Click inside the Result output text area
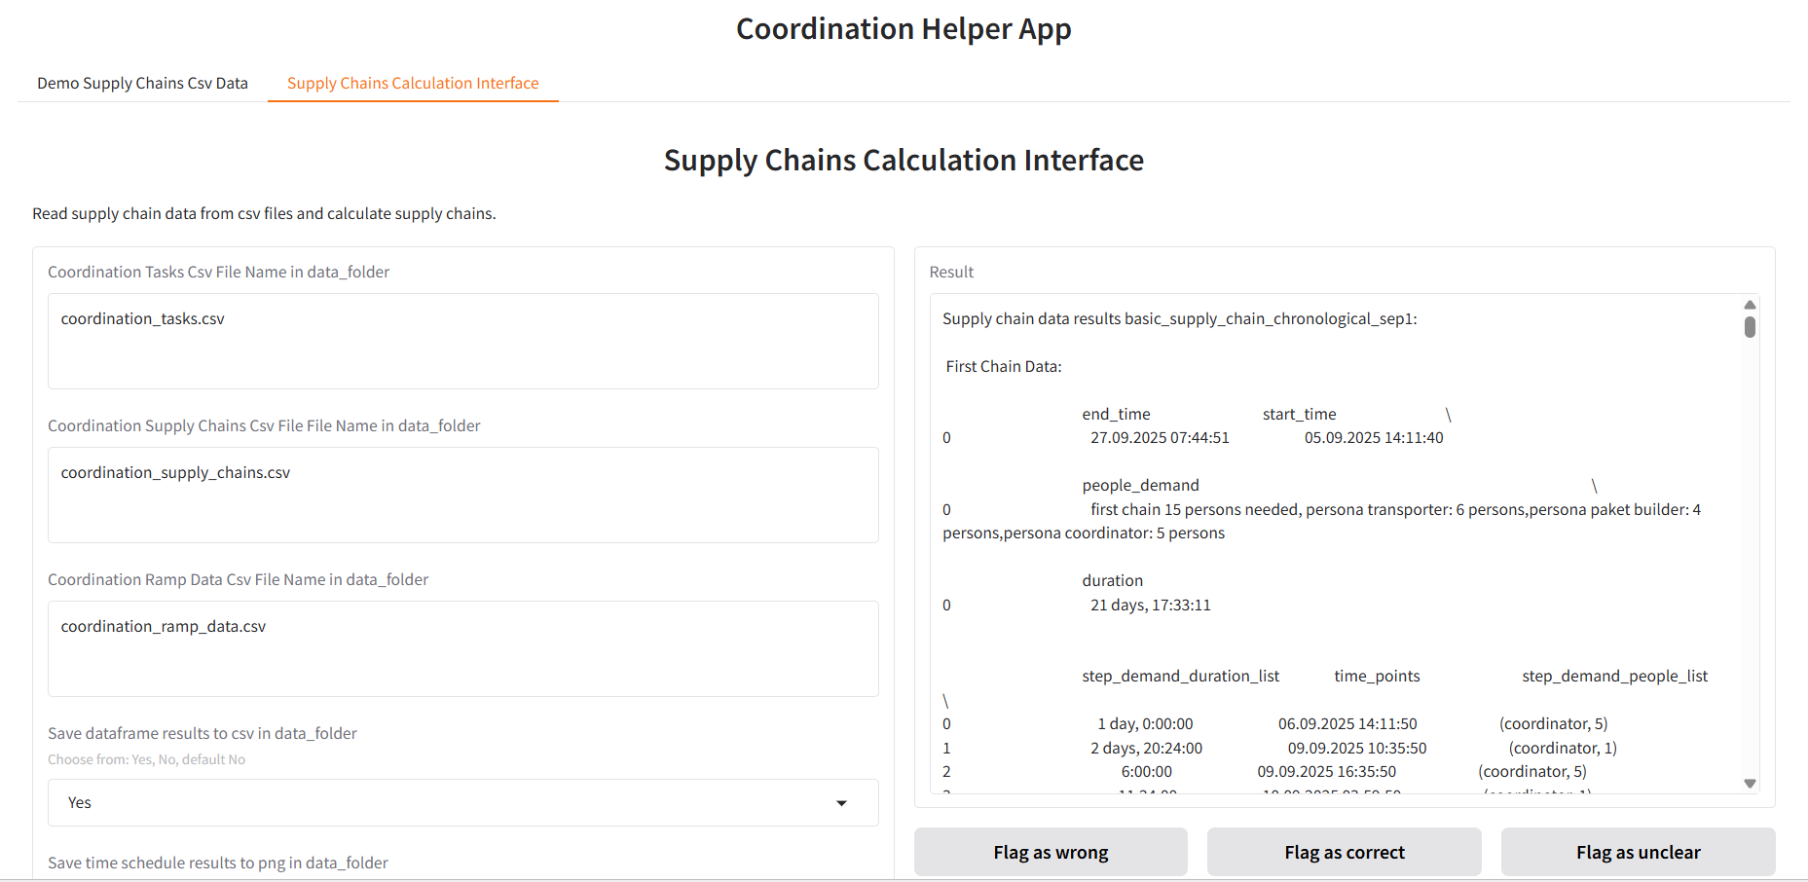Viewport: 1808px width, 882px height. [x=1334, y=545]
